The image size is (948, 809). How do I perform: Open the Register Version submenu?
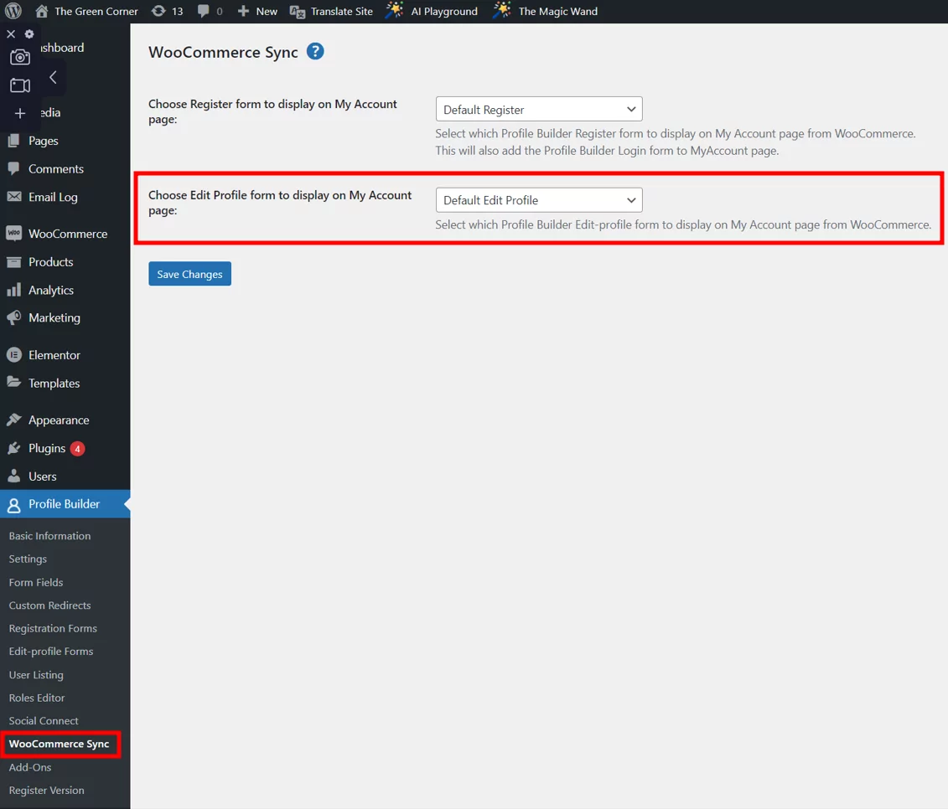tap(47, 791)
